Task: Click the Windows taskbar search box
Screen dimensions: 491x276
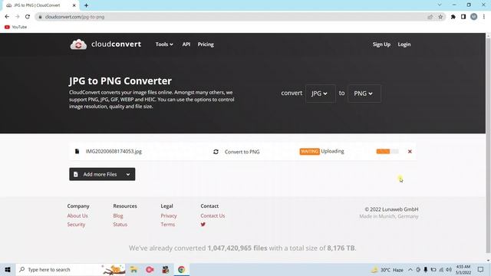Action: [71, 269]
